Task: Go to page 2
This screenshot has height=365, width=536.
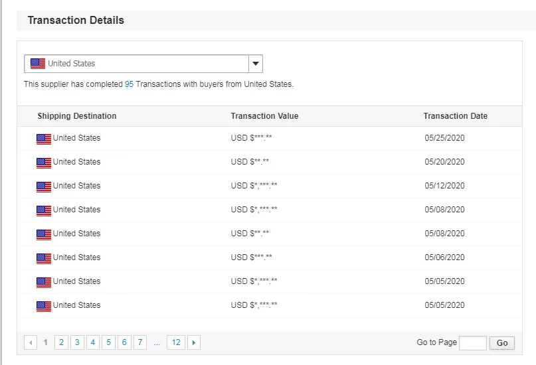Action: coord(61,342)
